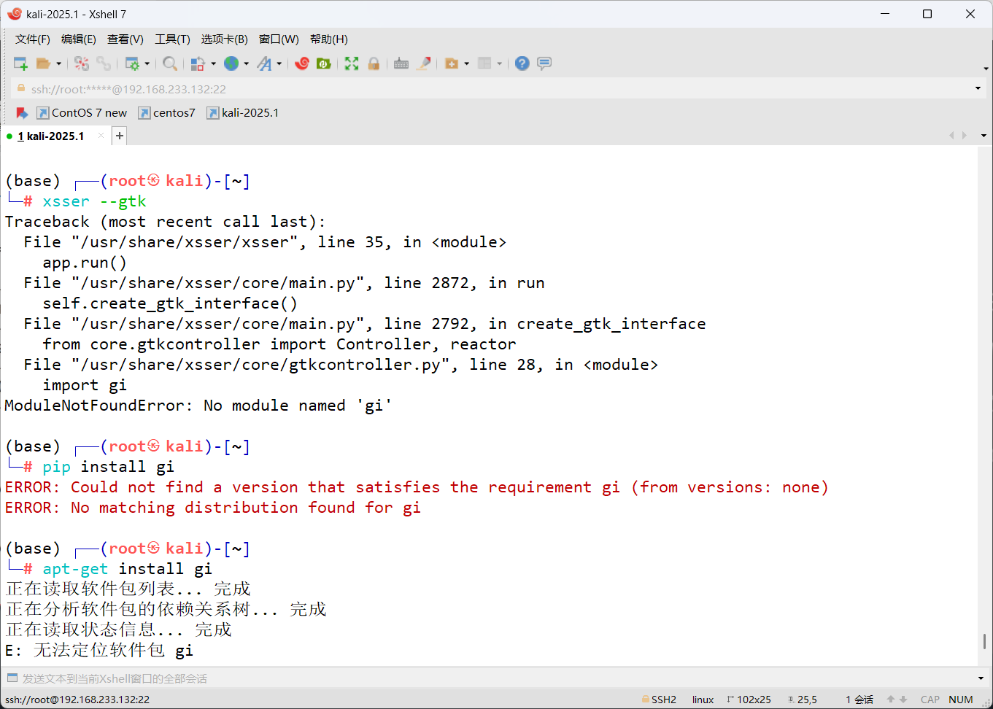Click the SSH2 status bar entry
Viewport: 993px width, 709px height.
tap(659, 700)
